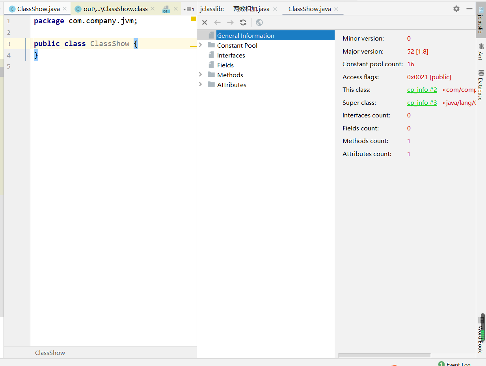Image resolution: width=486 pixels, height=366 pixels.
Task: Switch to 两数相加.java jclasslib tab
Action: point(251,9)
